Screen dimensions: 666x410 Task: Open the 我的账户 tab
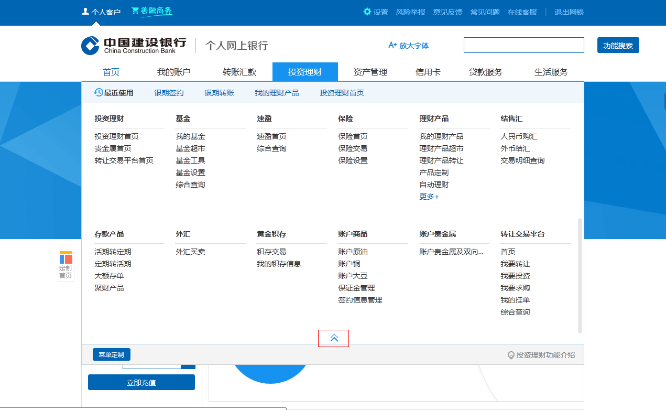(174, 72)
